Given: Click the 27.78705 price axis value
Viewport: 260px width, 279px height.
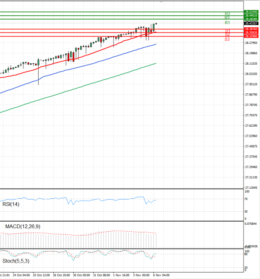Looking at the screenshot, I should (251, 105).
